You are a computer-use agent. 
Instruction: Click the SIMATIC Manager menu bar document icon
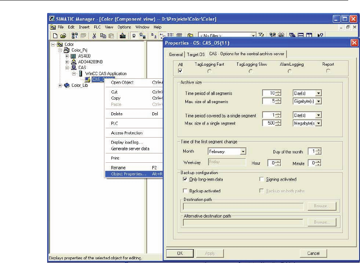(x=53, y=27)
